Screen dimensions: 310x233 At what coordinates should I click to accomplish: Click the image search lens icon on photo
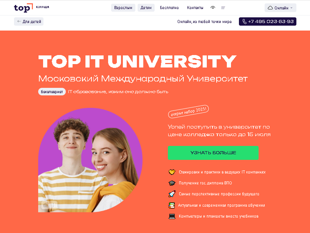[x=45, y=205]
